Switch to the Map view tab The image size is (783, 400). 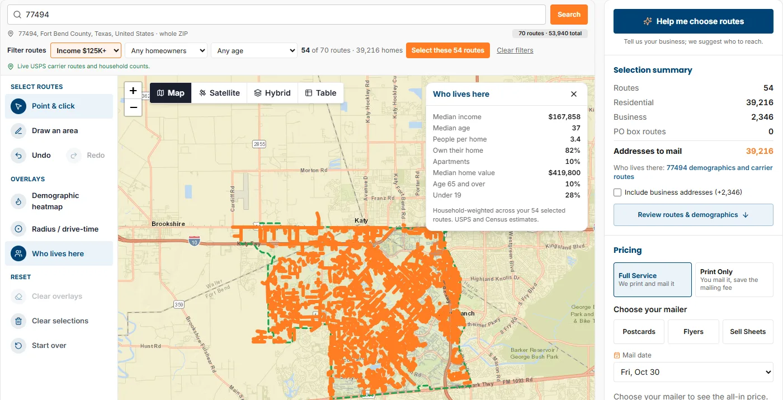171,93
